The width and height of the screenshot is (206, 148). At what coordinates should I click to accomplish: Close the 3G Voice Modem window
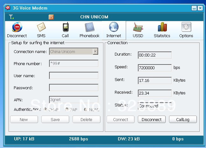(200, 8)
